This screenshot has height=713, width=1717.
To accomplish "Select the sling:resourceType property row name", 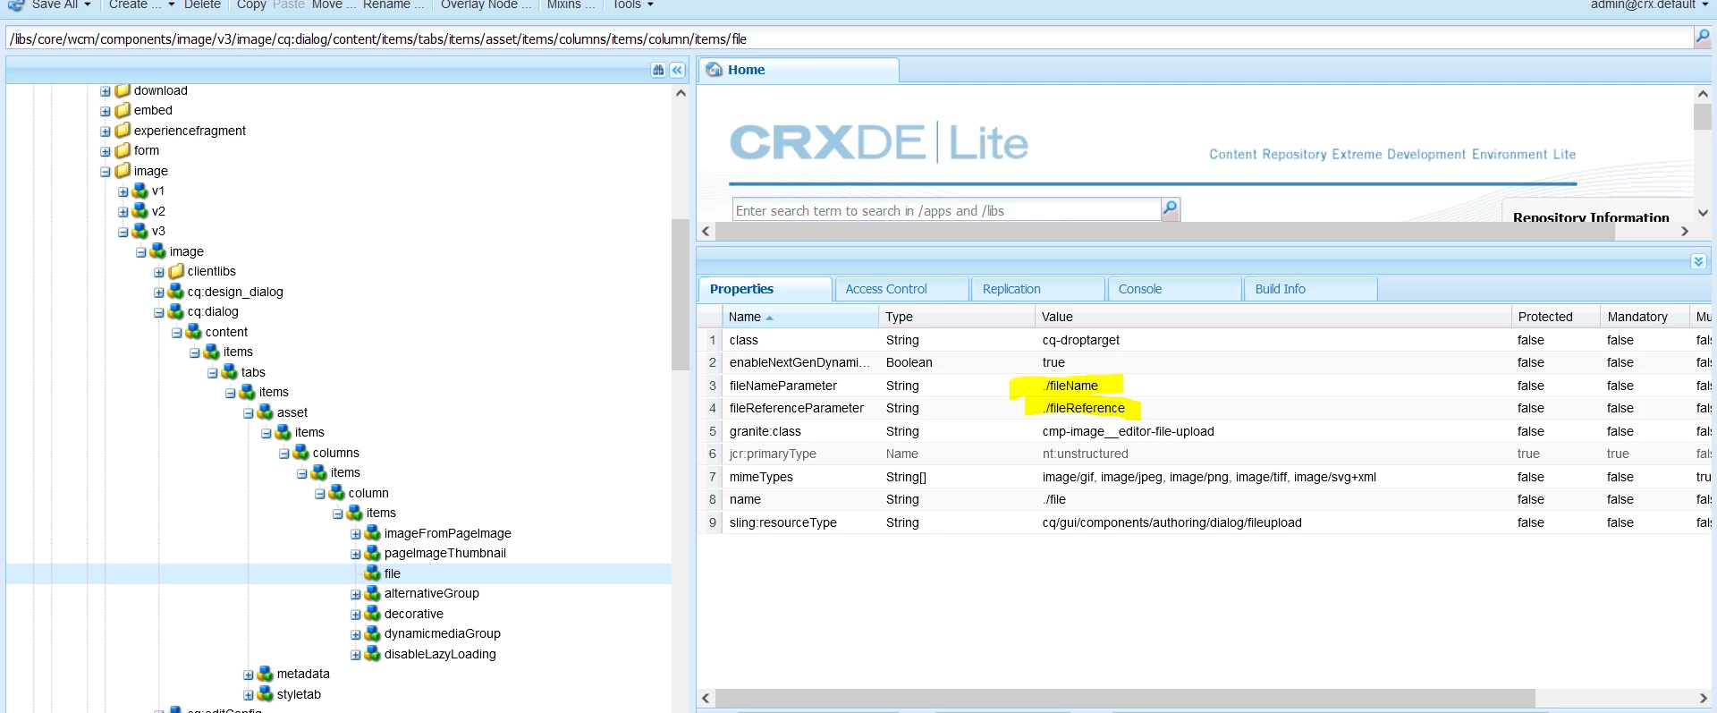I will (783, 522).
